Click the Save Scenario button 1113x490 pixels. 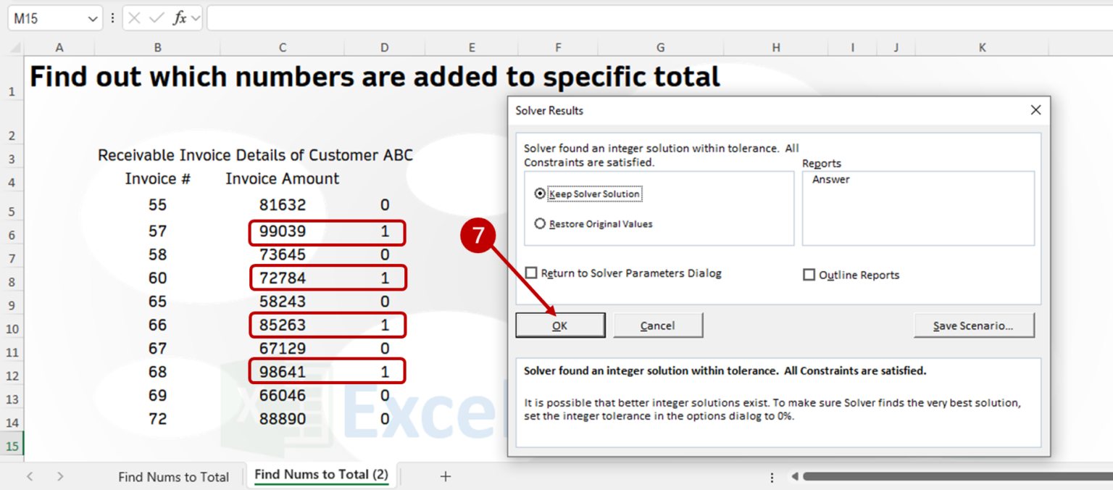pos(974,325)
